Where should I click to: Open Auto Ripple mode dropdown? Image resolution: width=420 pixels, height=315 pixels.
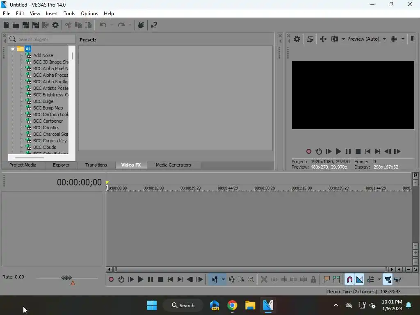[x=379, y=280]
